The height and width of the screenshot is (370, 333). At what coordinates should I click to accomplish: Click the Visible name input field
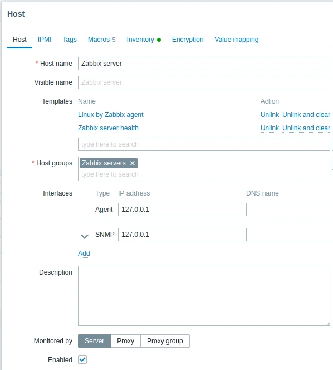[204, 82]
